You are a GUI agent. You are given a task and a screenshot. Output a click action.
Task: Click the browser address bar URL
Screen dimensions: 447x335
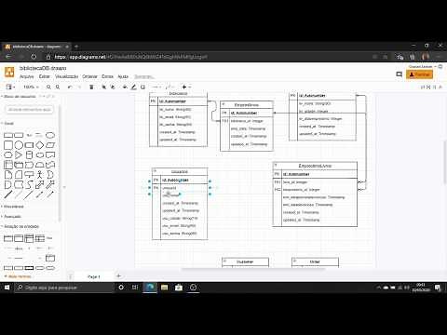[130, 57]
